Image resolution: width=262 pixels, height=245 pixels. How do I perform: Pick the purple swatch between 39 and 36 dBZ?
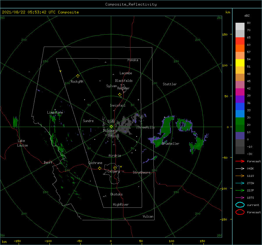point(240,99)
